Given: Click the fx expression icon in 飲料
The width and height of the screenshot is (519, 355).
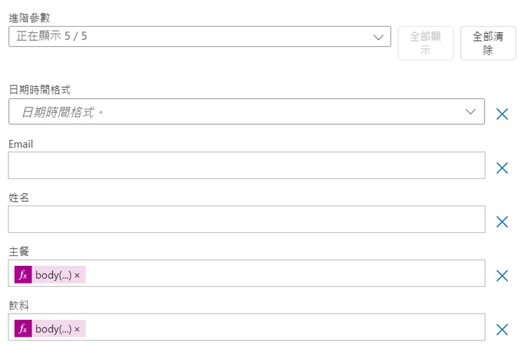Looking at the screenshot, I should (23, 328).
